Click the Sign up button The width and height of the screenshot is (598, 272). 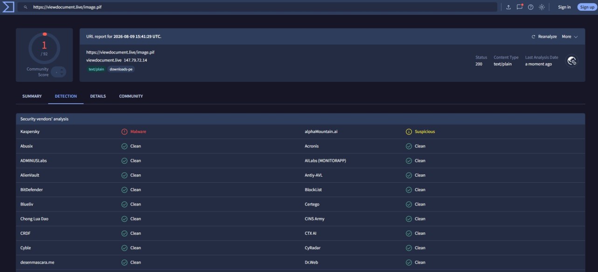point(587,7)
